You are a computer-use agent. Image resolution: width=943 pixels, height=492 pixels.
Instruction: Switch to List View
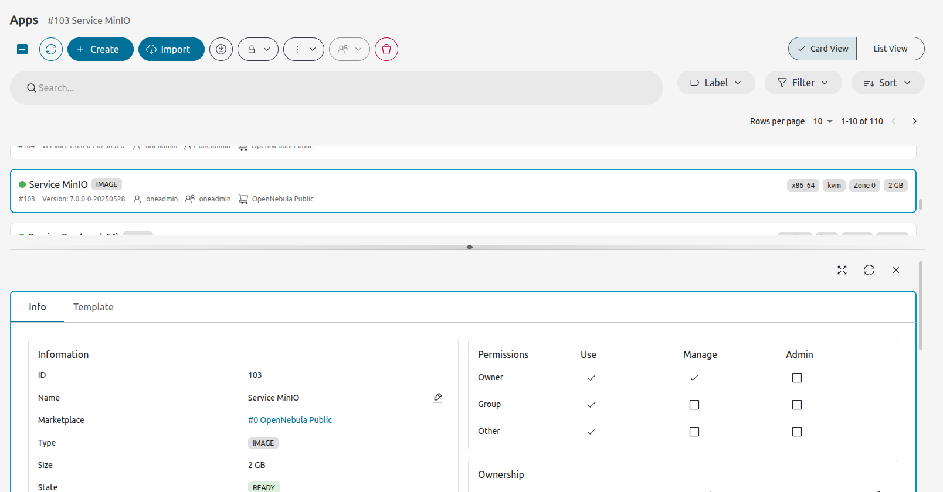pyautogui.click(x=890, y=49)
